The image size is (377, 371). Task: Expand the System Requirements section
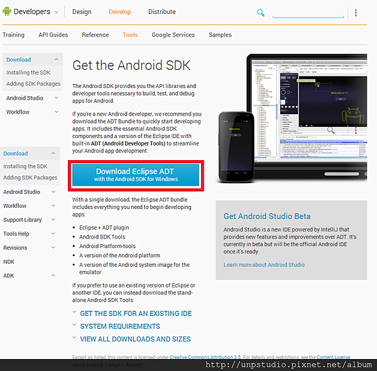[120, 326]
